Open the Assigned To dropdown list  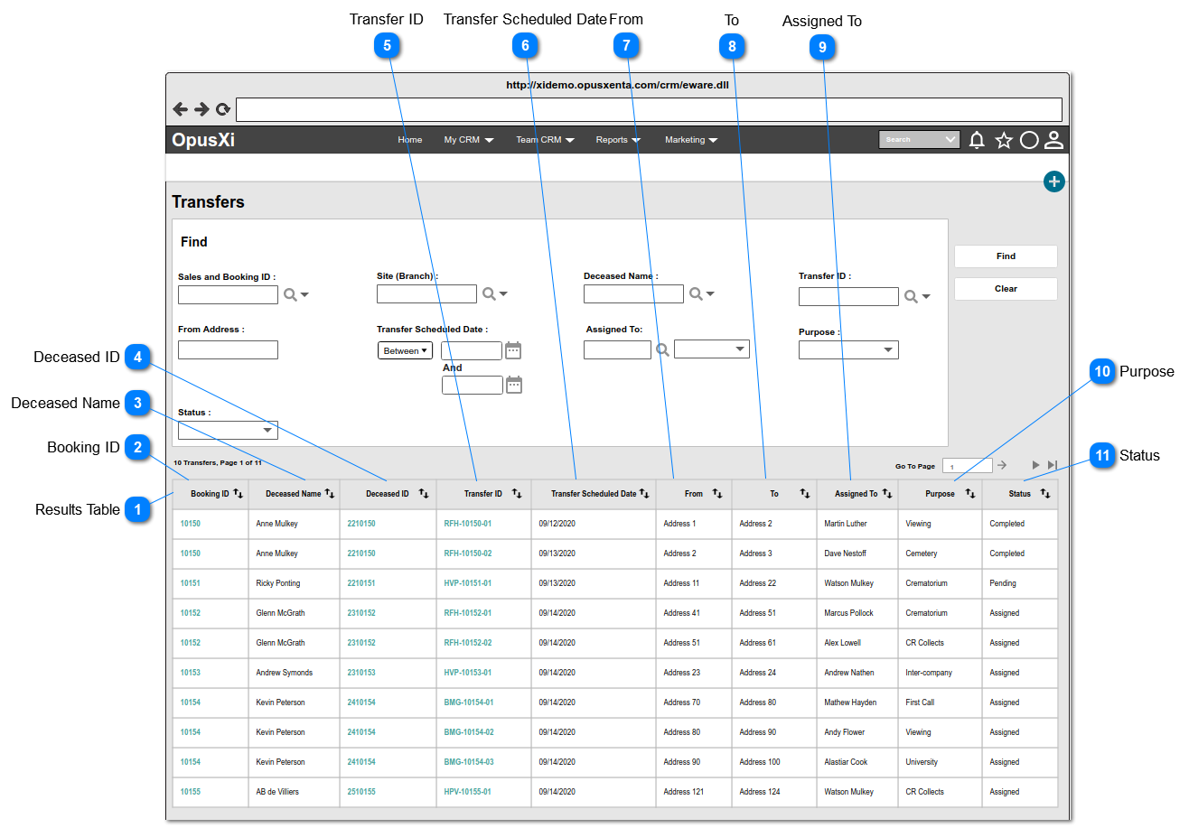(x=712, y=349)
